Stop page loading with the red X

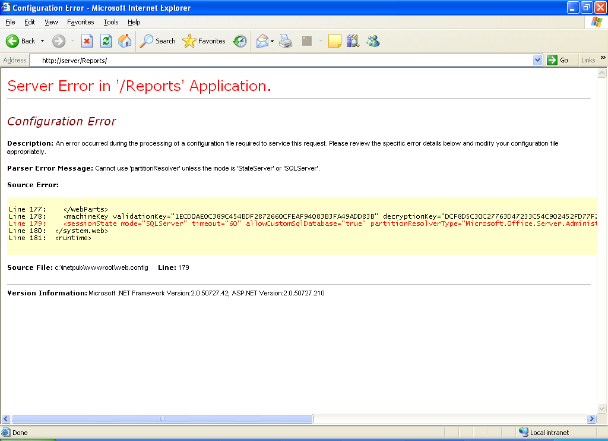point(87,41)
